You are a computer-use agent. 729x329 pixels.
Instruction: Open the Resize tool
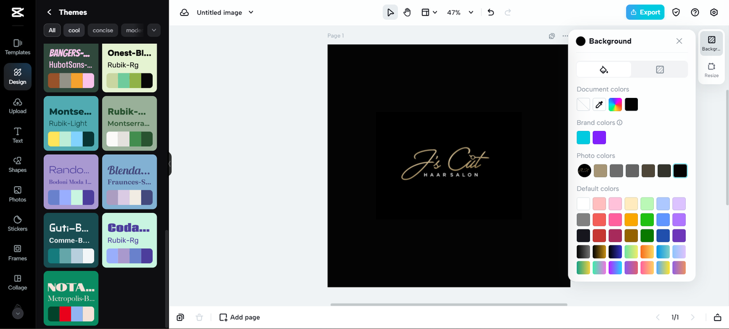[711, 70]
